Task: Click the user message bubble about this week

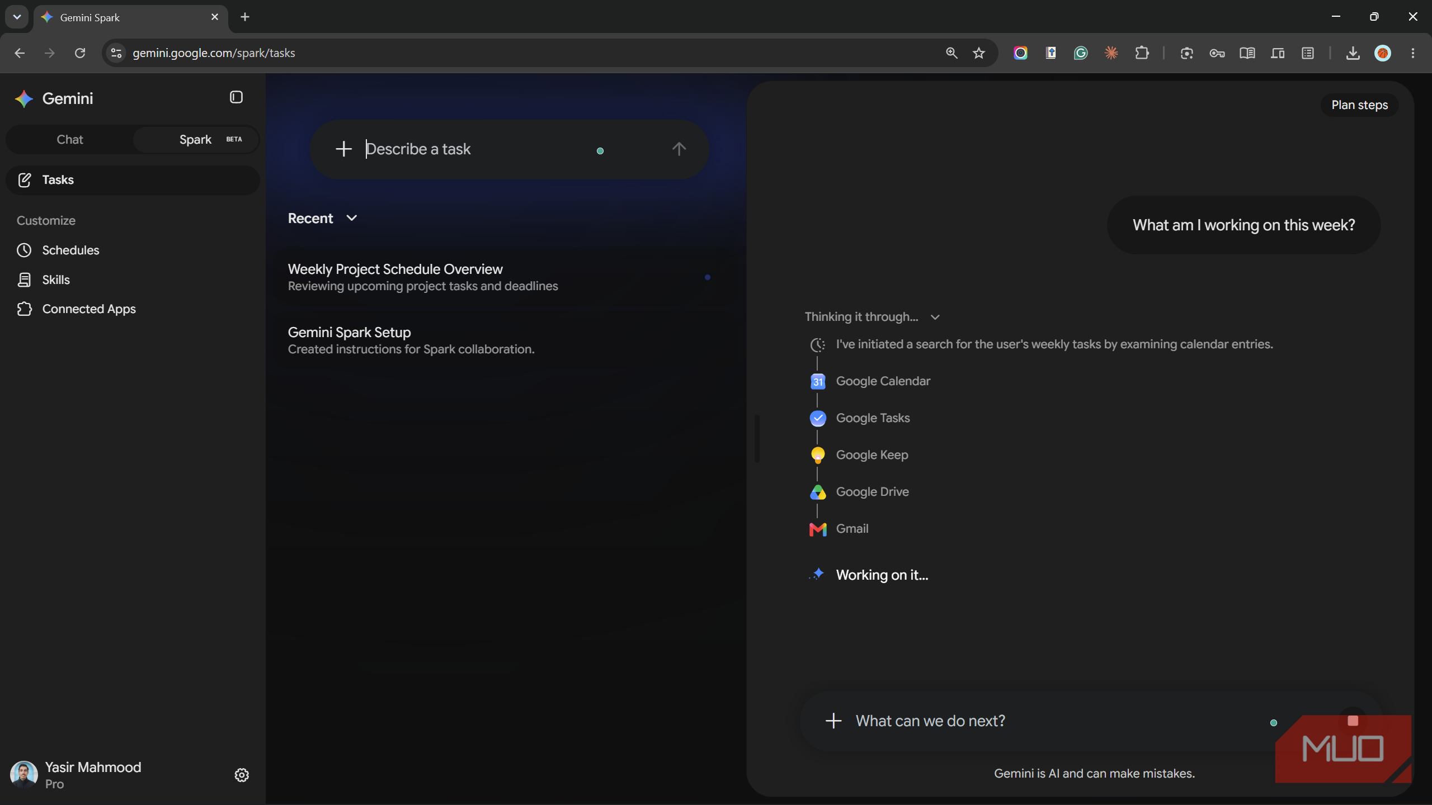Action: pos(1243,225)
